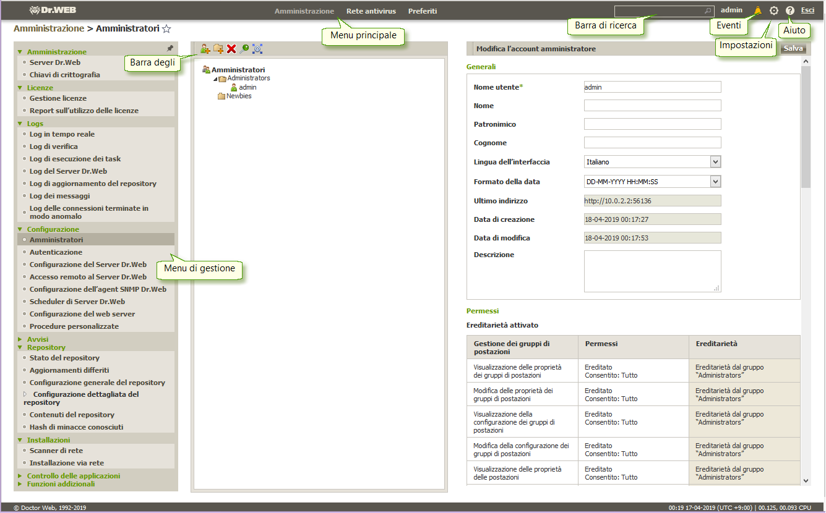Click the Esci logout link

(807, 11)
